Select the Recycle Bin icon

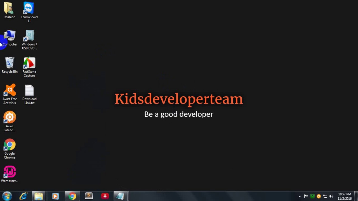tap(10, 65)
